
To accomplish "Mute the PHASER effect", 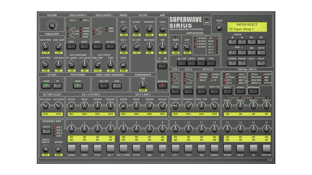I will 242,64.
